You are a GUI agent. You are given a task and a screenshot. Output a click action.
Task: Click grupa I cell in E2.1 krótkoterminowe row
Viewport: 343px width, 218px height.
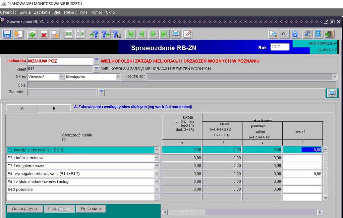click(302, 158)
